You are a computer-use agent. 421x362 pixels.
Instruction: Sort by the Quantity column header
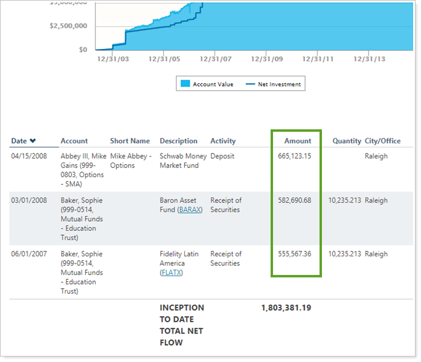click(x=347, y=141)
